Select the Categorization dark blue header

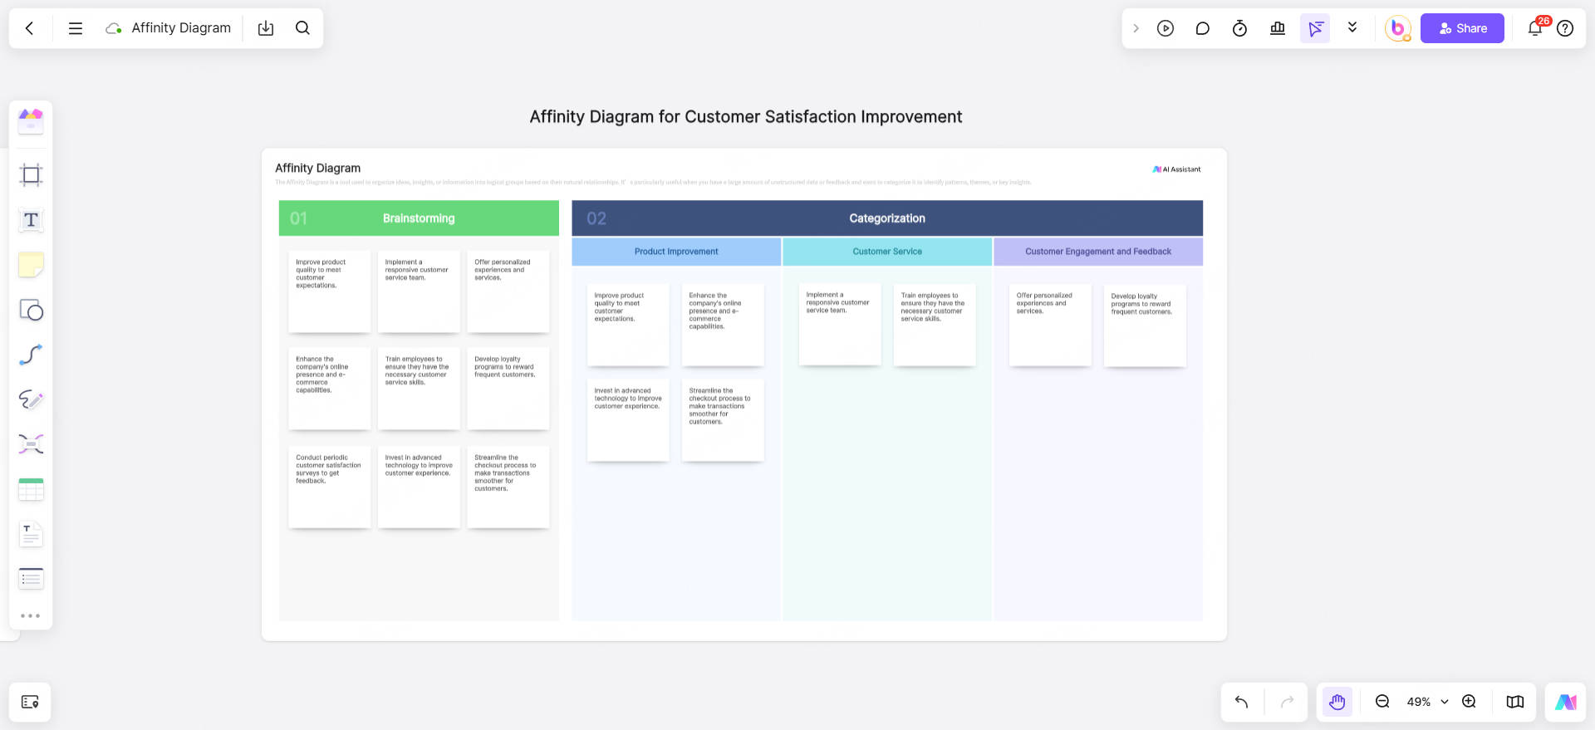pos(887,218)
